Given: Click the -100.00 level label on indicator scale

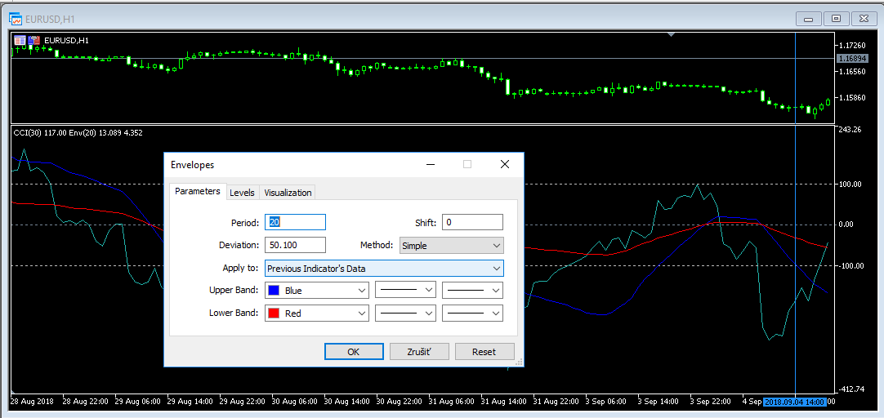Looking at the screenshot, I should (x=851, y=265).
